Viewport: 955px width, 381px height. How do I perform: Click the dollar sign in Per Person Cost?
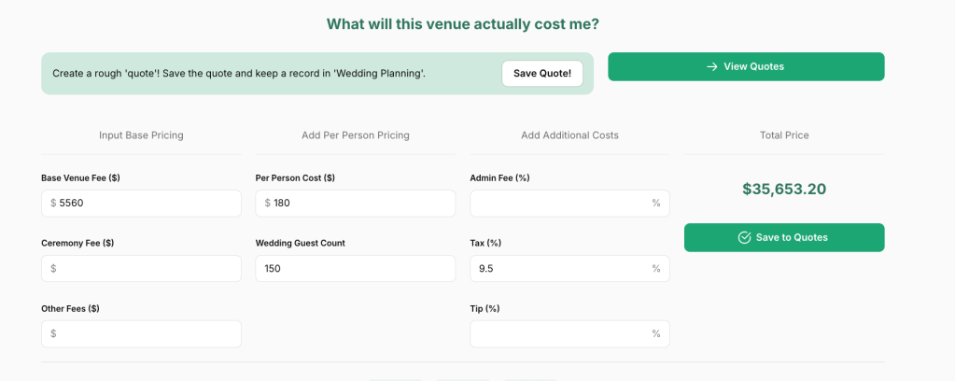click(x=268, y=203)
